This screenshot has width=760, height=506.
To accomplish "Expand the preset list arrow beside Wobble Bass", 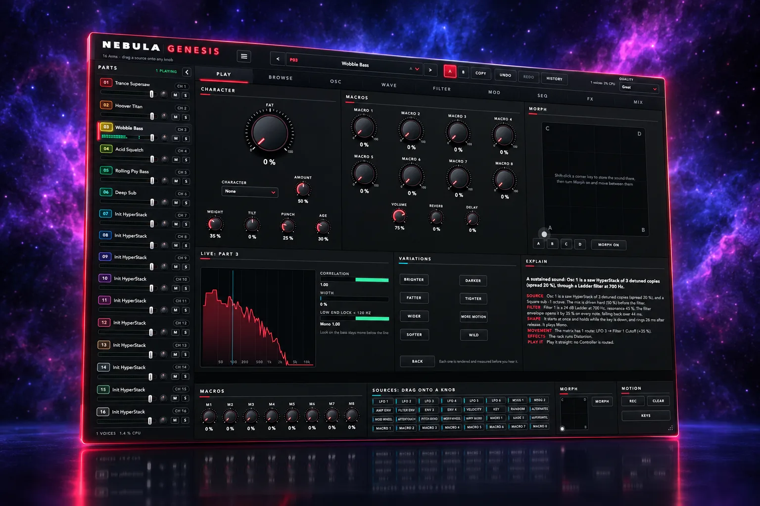I will (x=417, y=69).
